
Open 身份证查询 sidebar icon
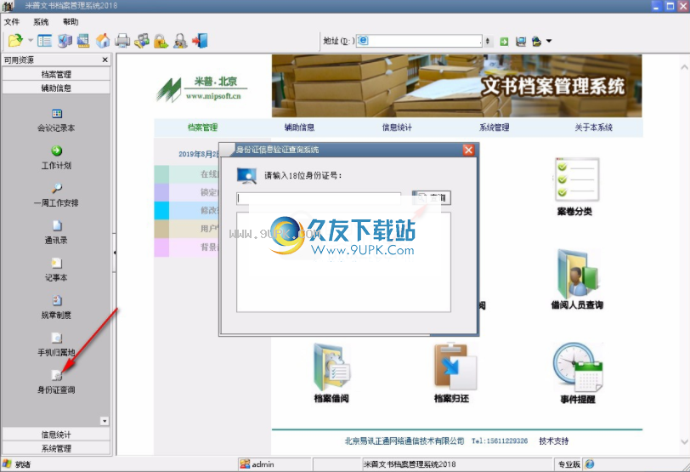[56, 382]
